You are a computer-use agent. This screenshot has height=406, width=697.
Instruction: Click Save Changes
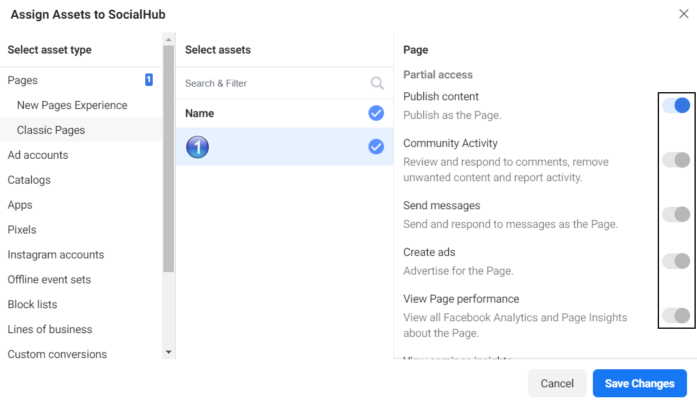(x=640, y=384)
